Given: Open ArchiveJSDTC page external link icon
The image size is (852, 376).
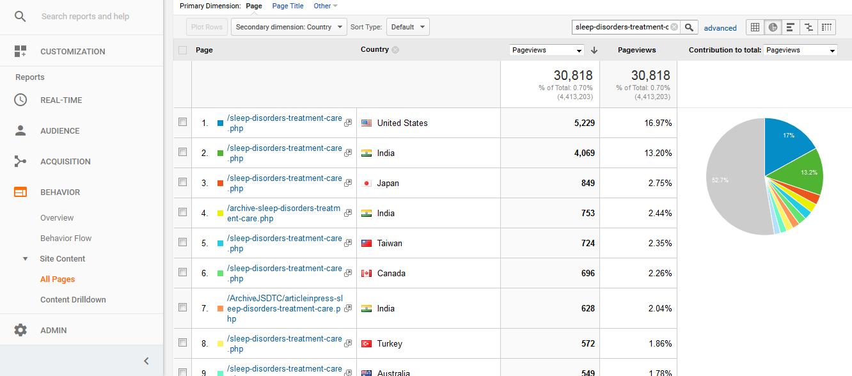Looking at the screenshot, I should click(348, 308).
